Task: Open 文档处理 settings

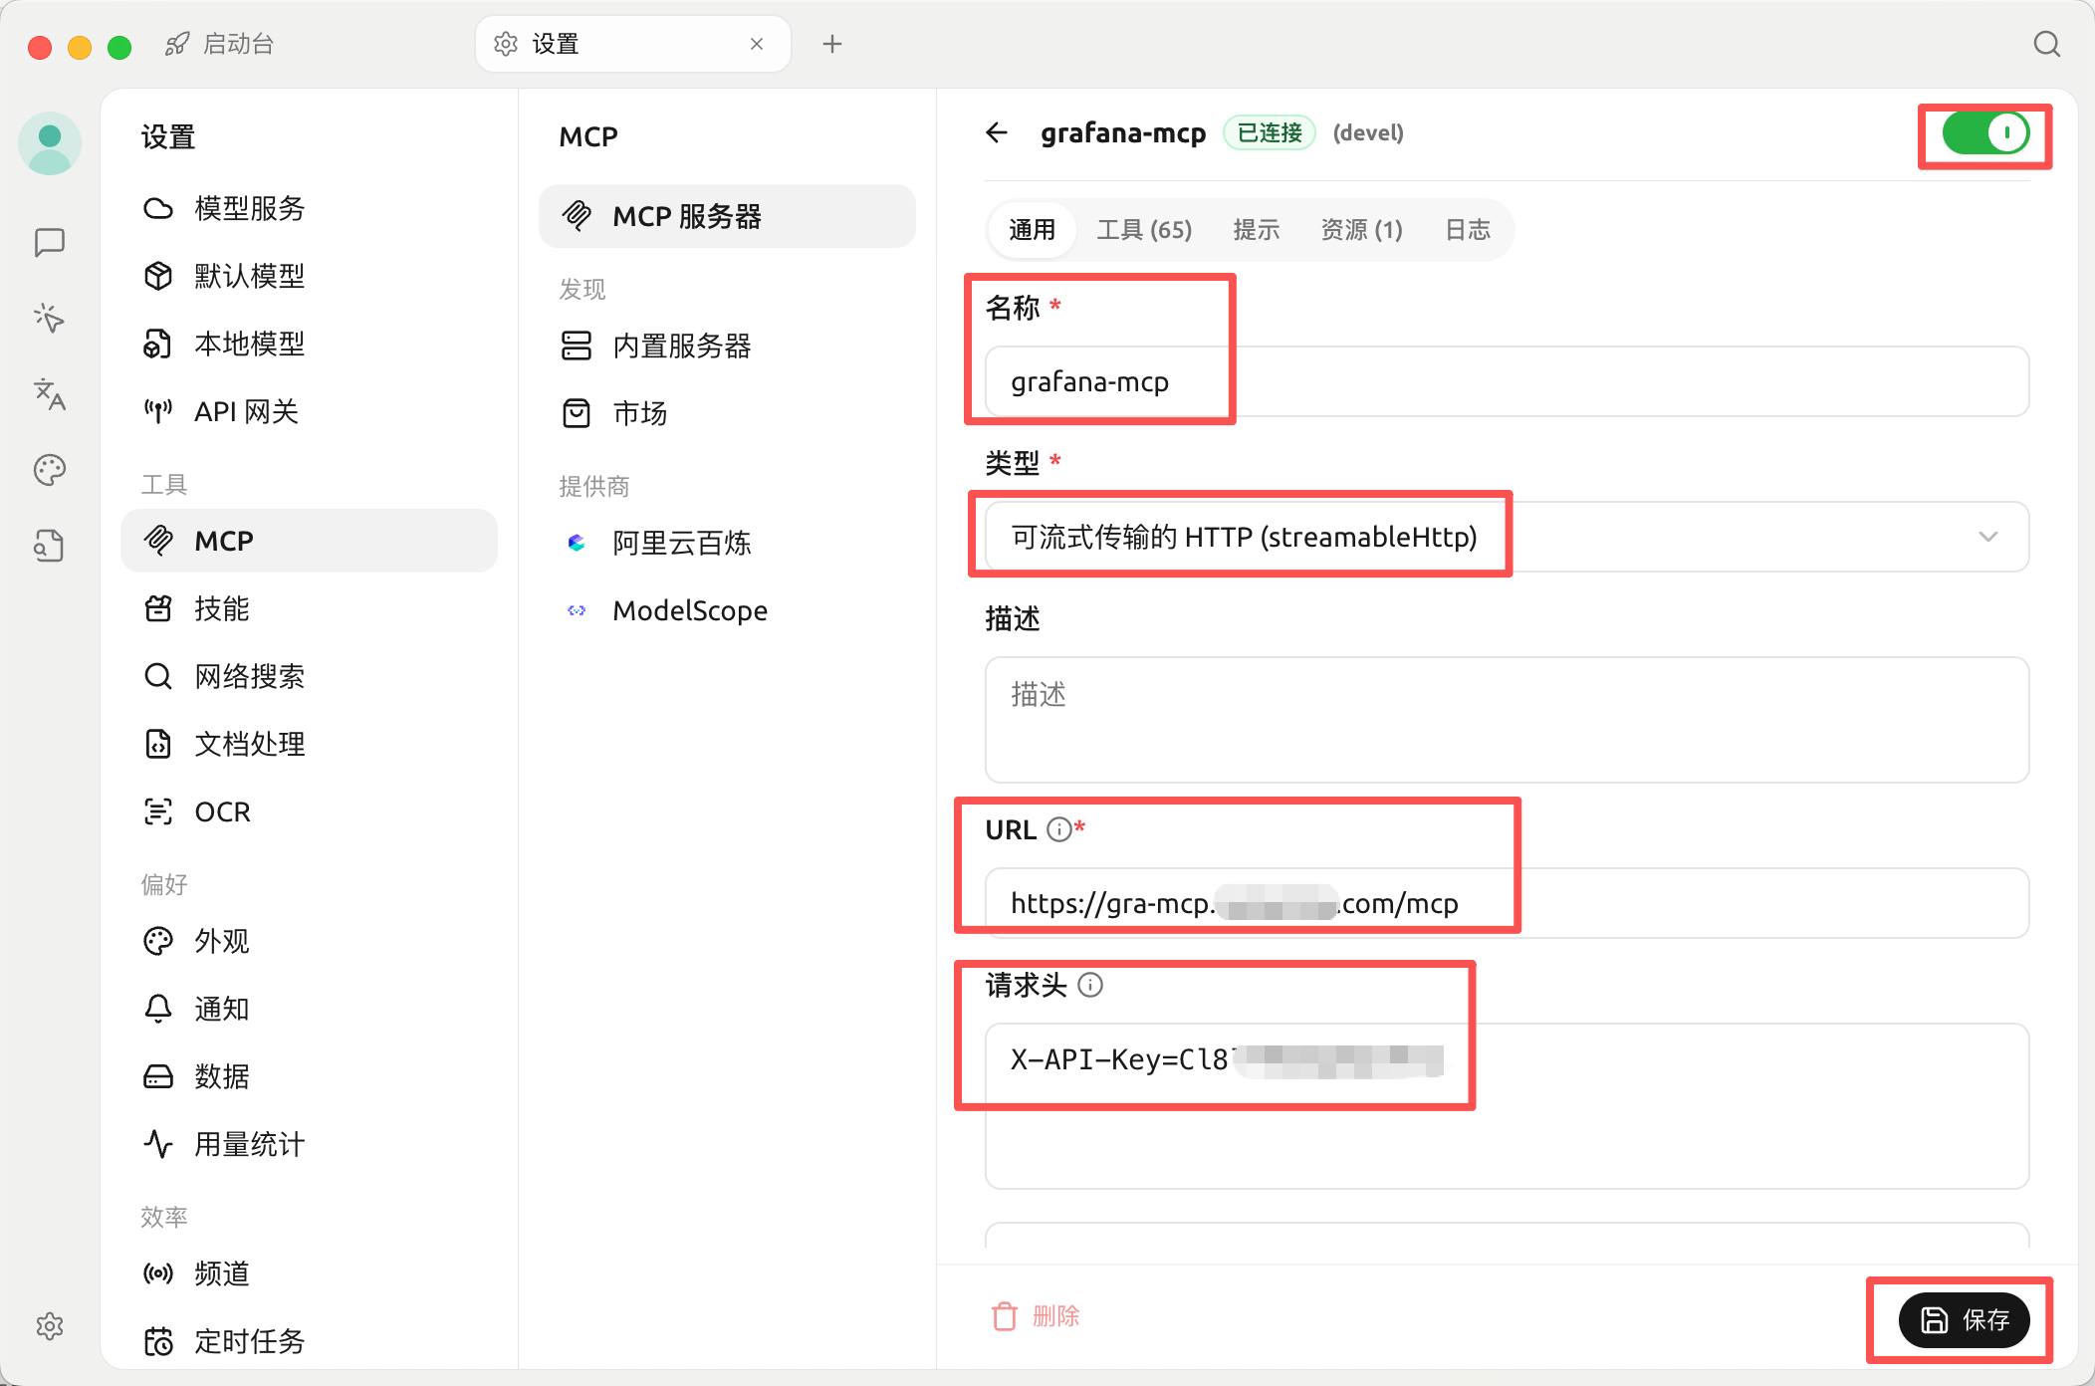Action: (309, 744)
